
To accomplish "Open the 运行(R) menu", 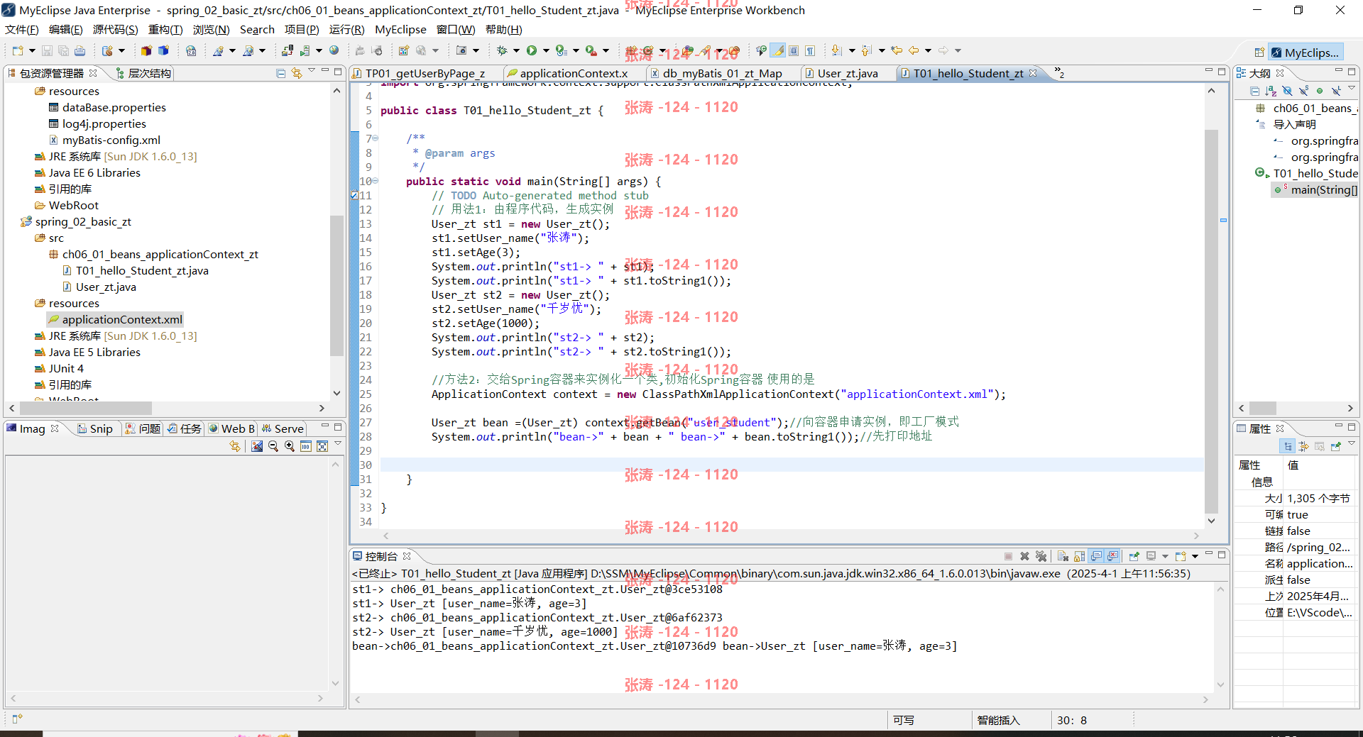I will 346,30.
